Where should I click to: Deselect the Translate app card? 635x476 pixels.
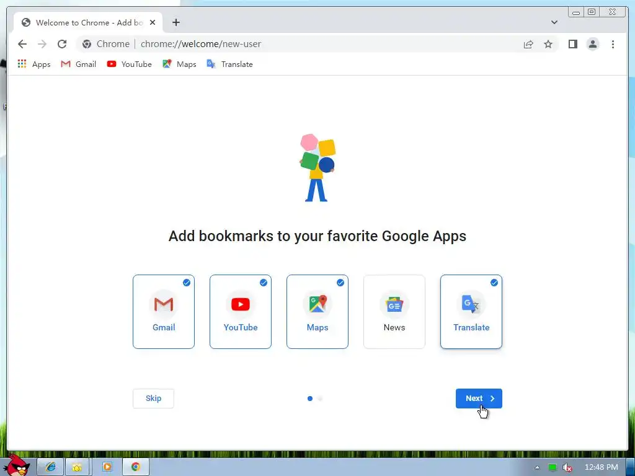[471, 312]
